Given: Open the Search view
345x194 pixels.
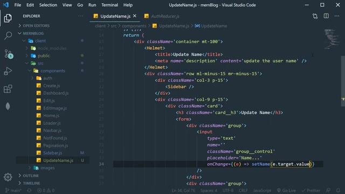Looking at the screenshot, I should pyautogui.click(x=8, y=36).
